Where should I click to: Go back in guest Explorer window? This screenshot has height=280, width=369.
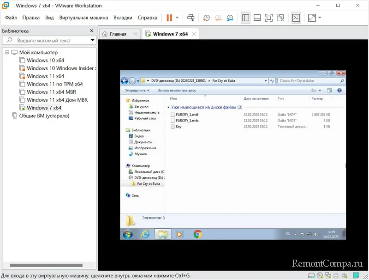125,81
